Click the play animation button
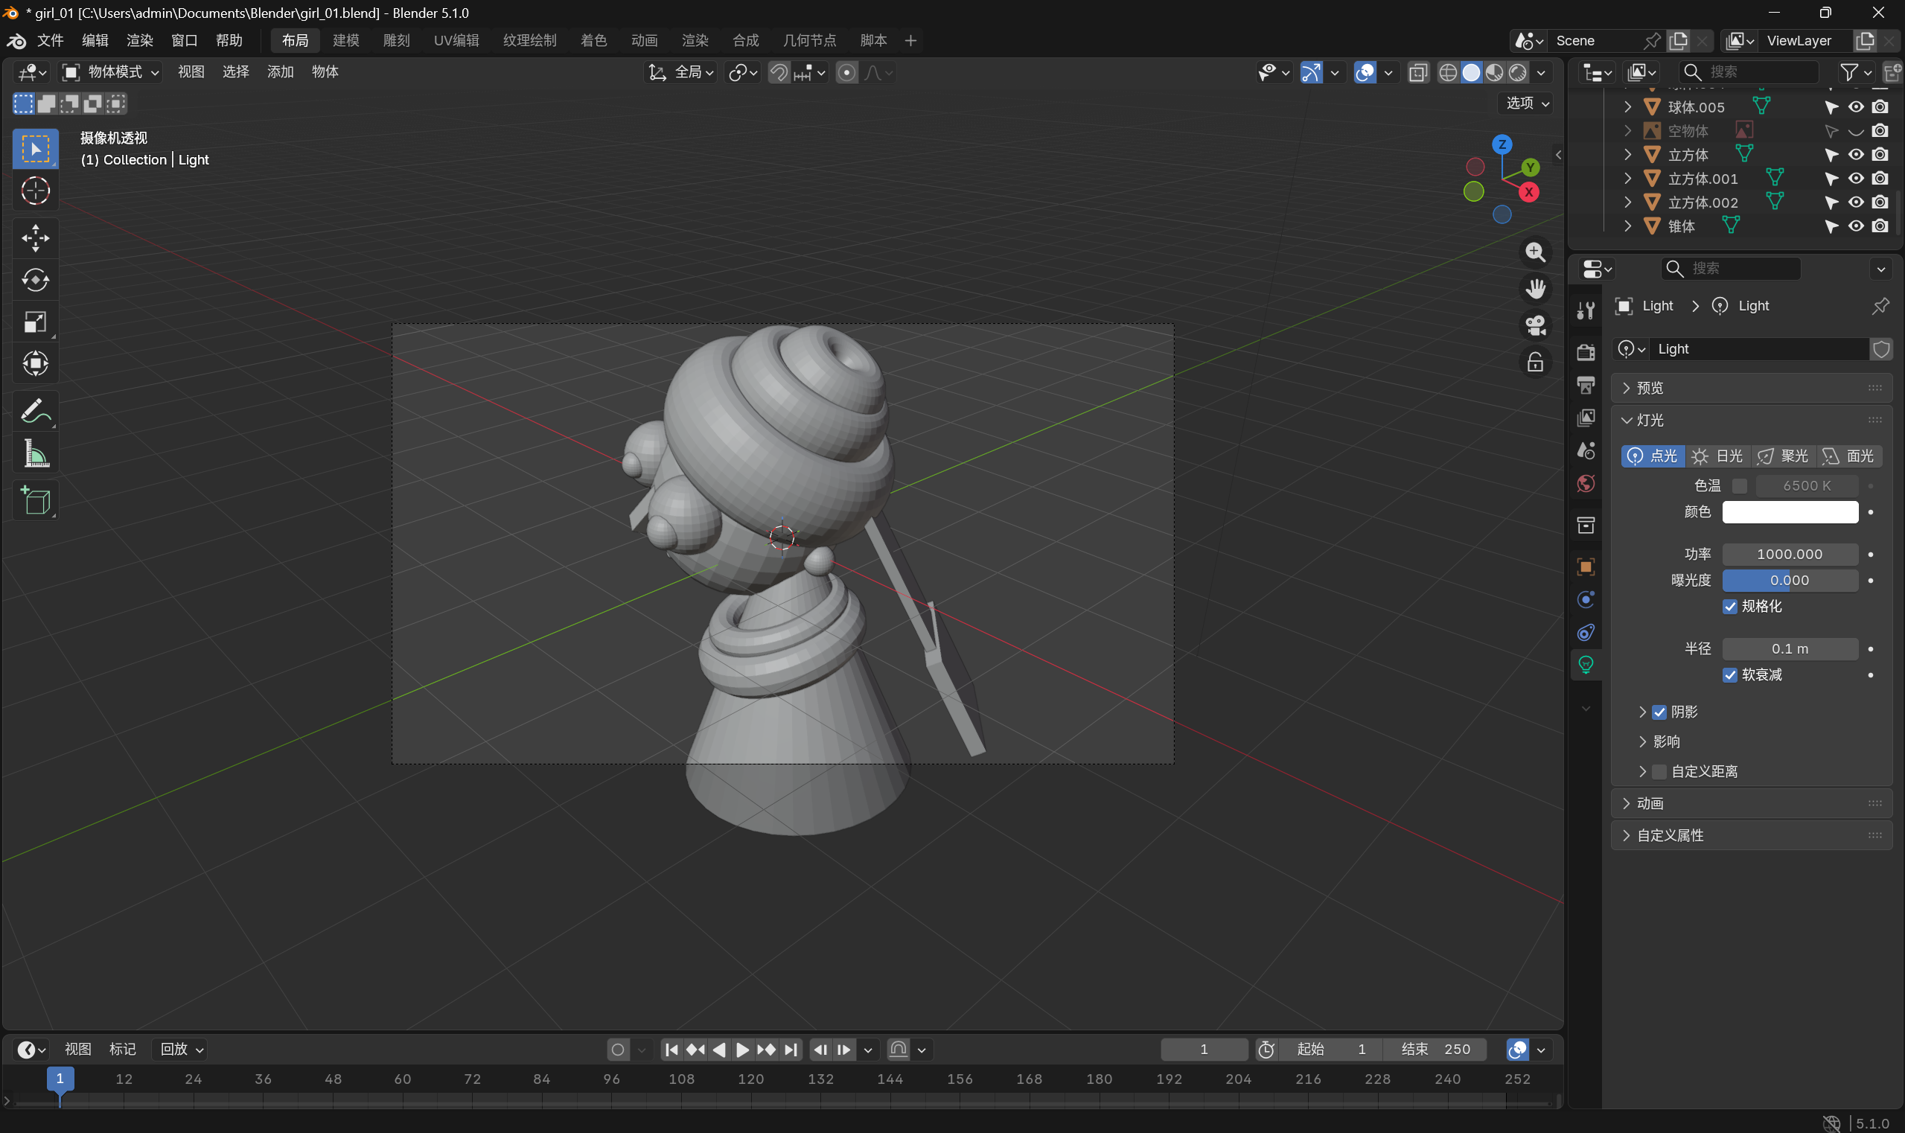The image size is (1905, 1133). (741, 1050)
